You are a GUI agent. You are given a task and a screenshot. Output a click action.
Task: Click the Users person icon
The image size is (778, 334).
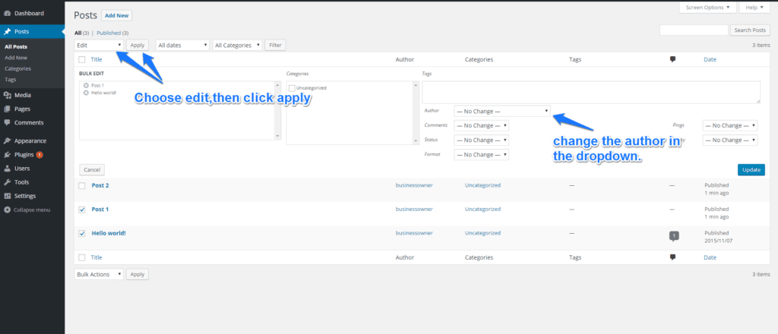coord(7,169)
